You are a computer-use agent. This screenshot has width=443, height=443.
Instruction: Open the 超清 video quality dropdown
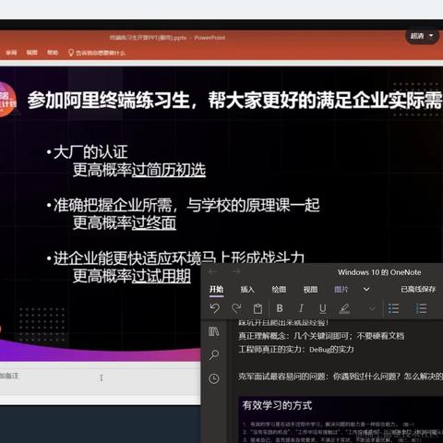(422, 36)
